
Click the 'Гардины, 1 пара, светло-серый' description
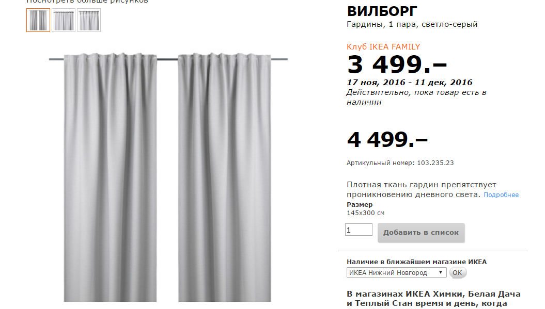[x=412, y=24]
